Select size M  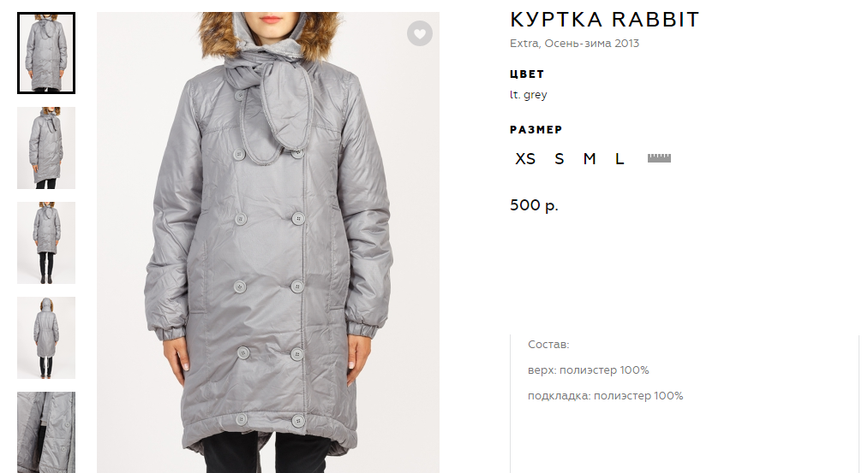tap(590, 159)
